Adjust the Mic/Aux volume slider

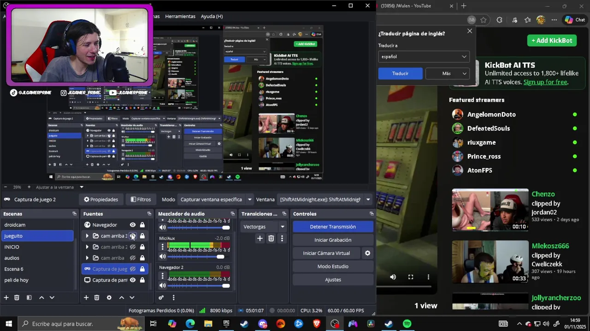pyautogui.click(x=198, y=257)
